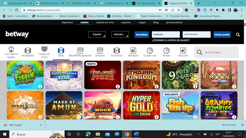The width and height of the screenshot is (246, 138).
Task: Show info for Assassin Moon
Action: coord(234,87)
